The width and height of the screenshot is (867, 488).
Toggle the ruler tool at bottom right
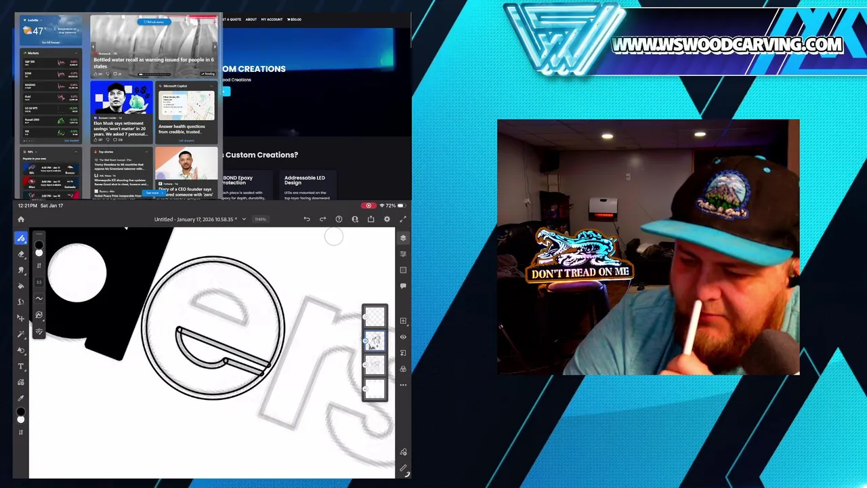403,468
